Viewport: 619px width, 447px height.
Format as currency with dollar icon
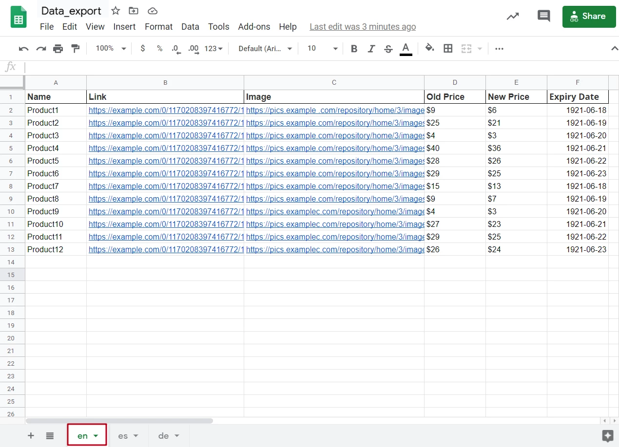pos(142,49)
